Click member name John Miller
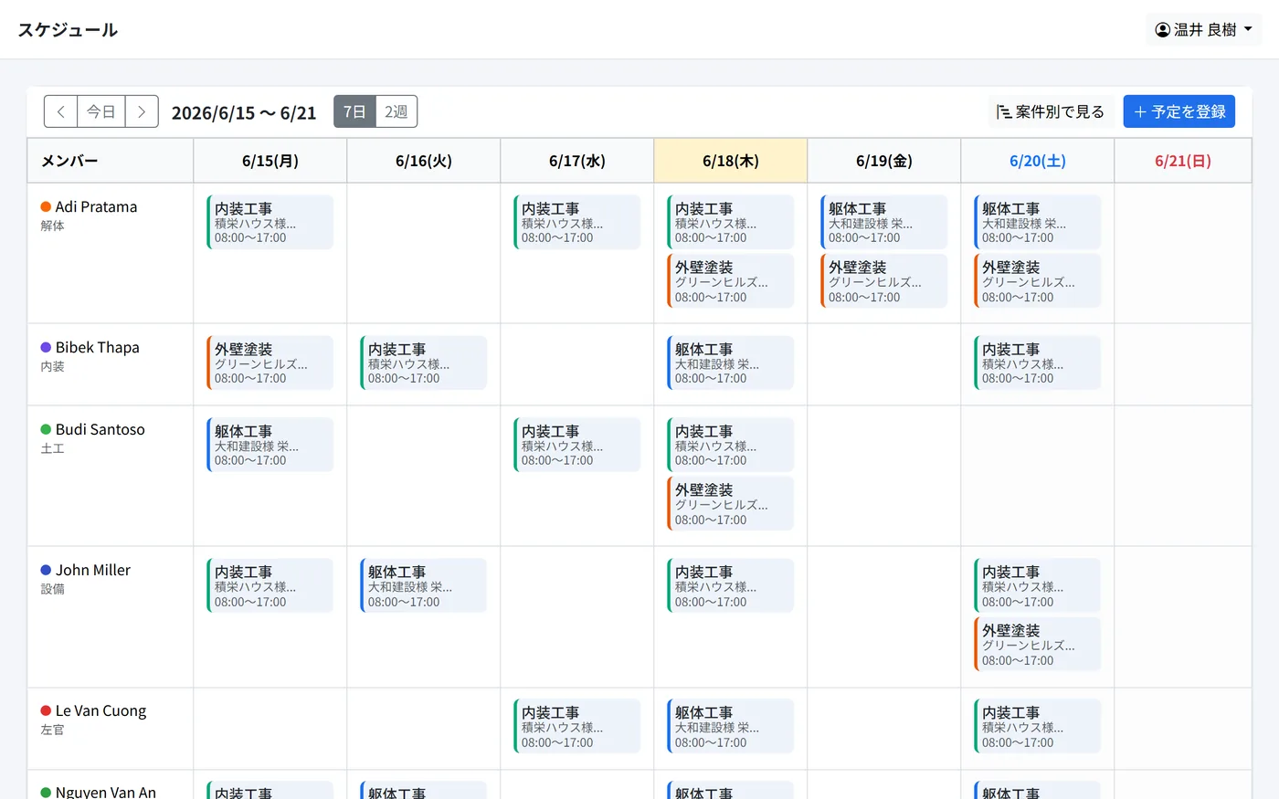This screenshot has width=1279, height=799. coord(93,570)
